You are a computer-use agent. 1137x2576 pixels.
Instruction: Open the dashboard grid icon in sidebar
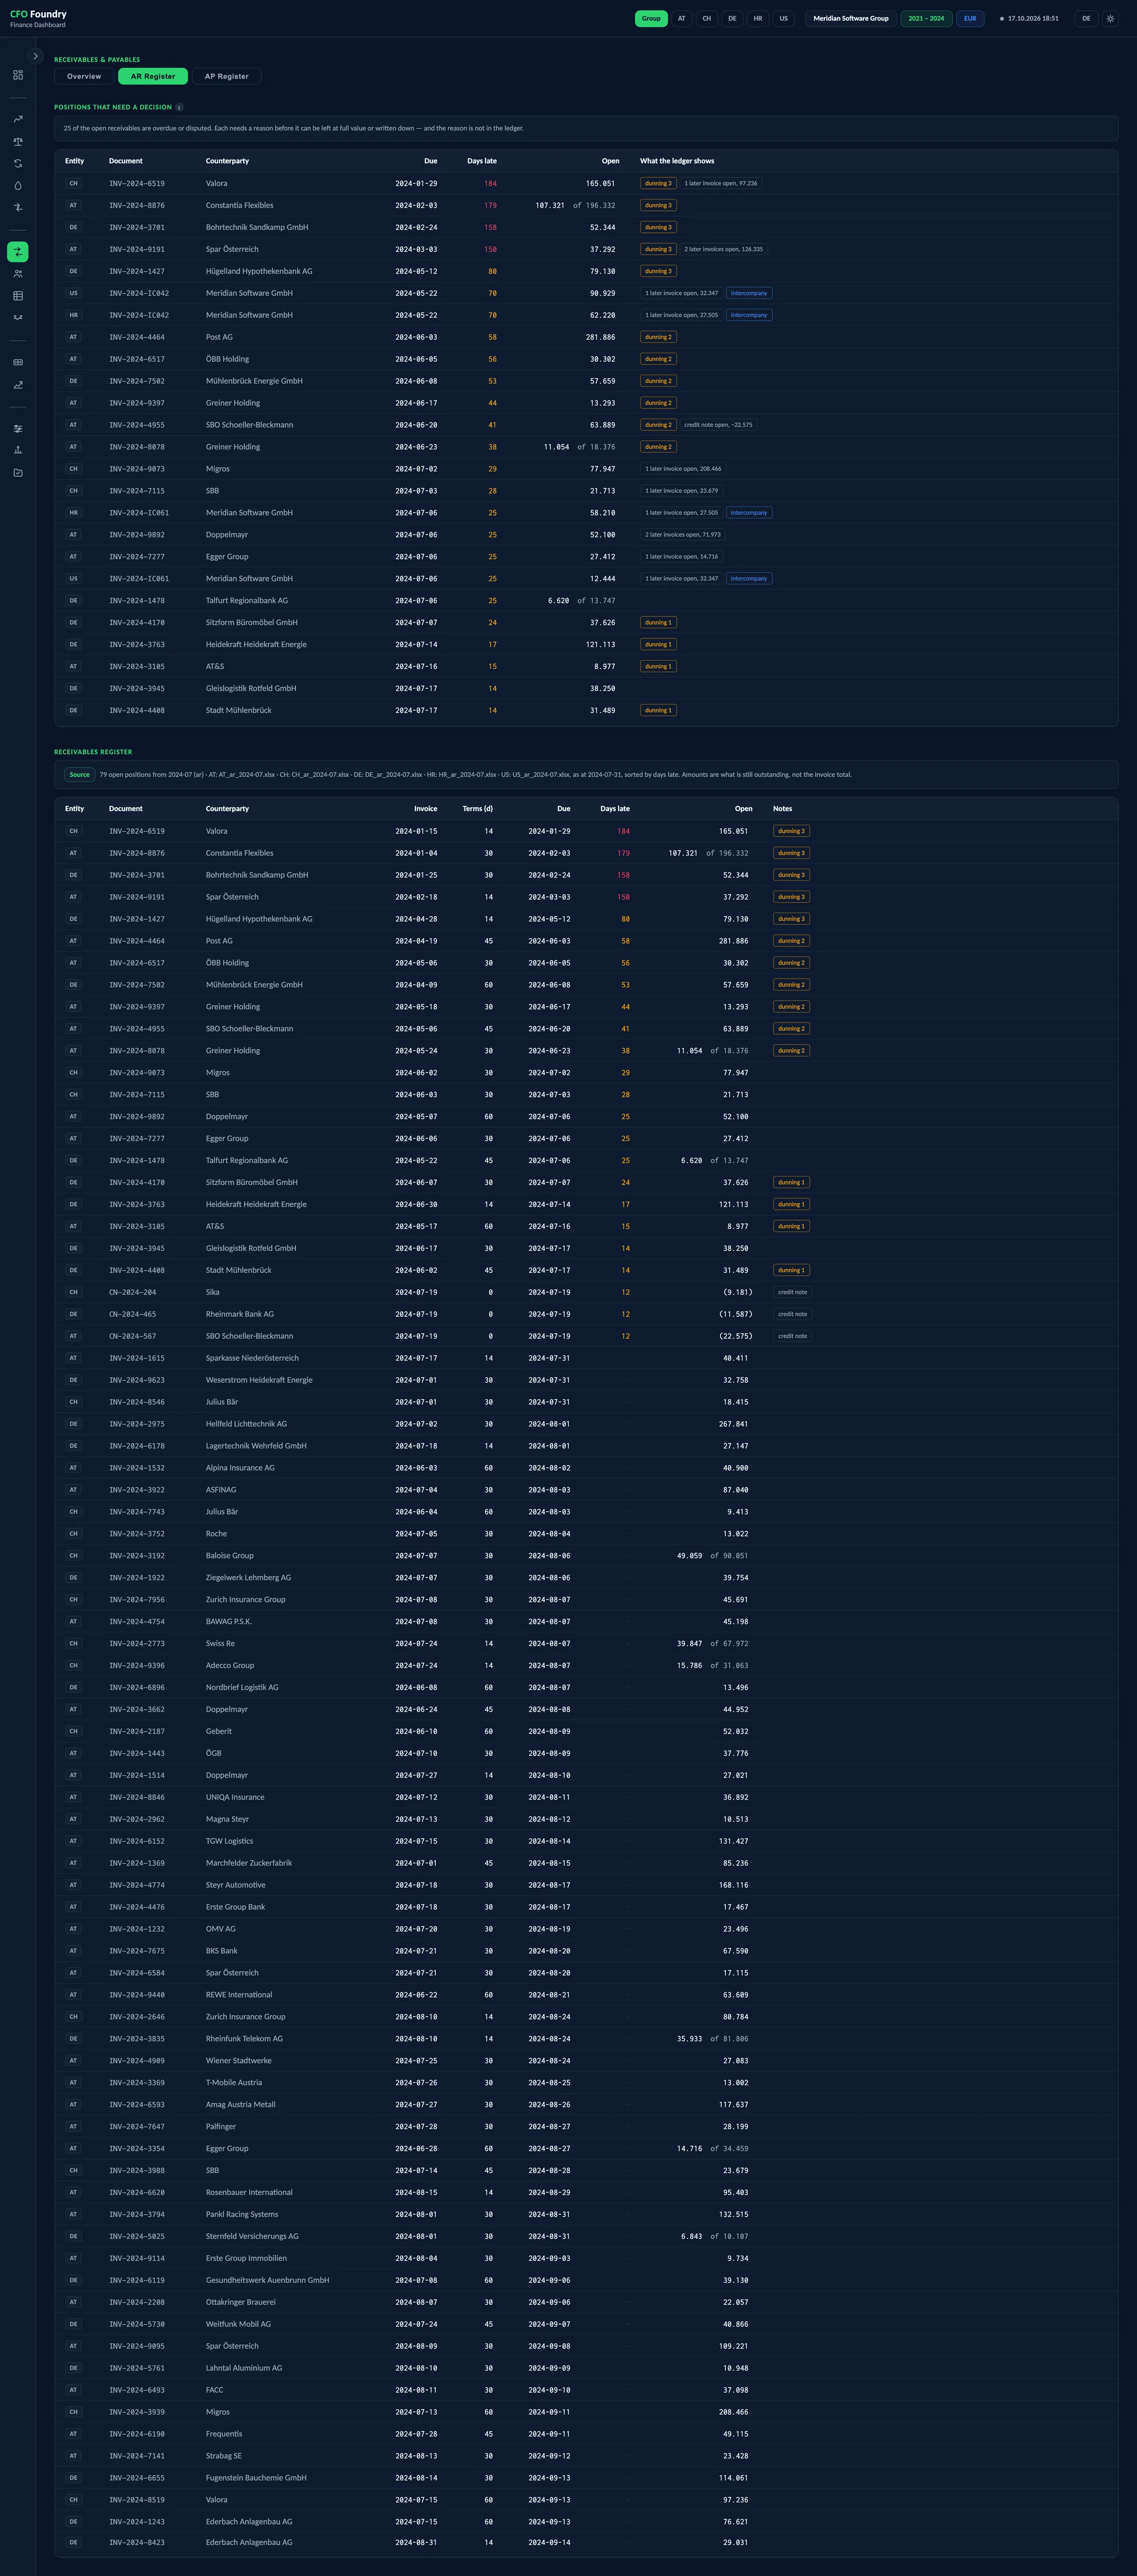tap(18, 75)
